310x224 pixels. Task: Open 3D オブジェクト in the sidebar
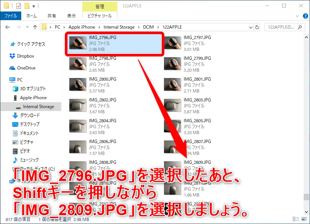pos(29,89)
